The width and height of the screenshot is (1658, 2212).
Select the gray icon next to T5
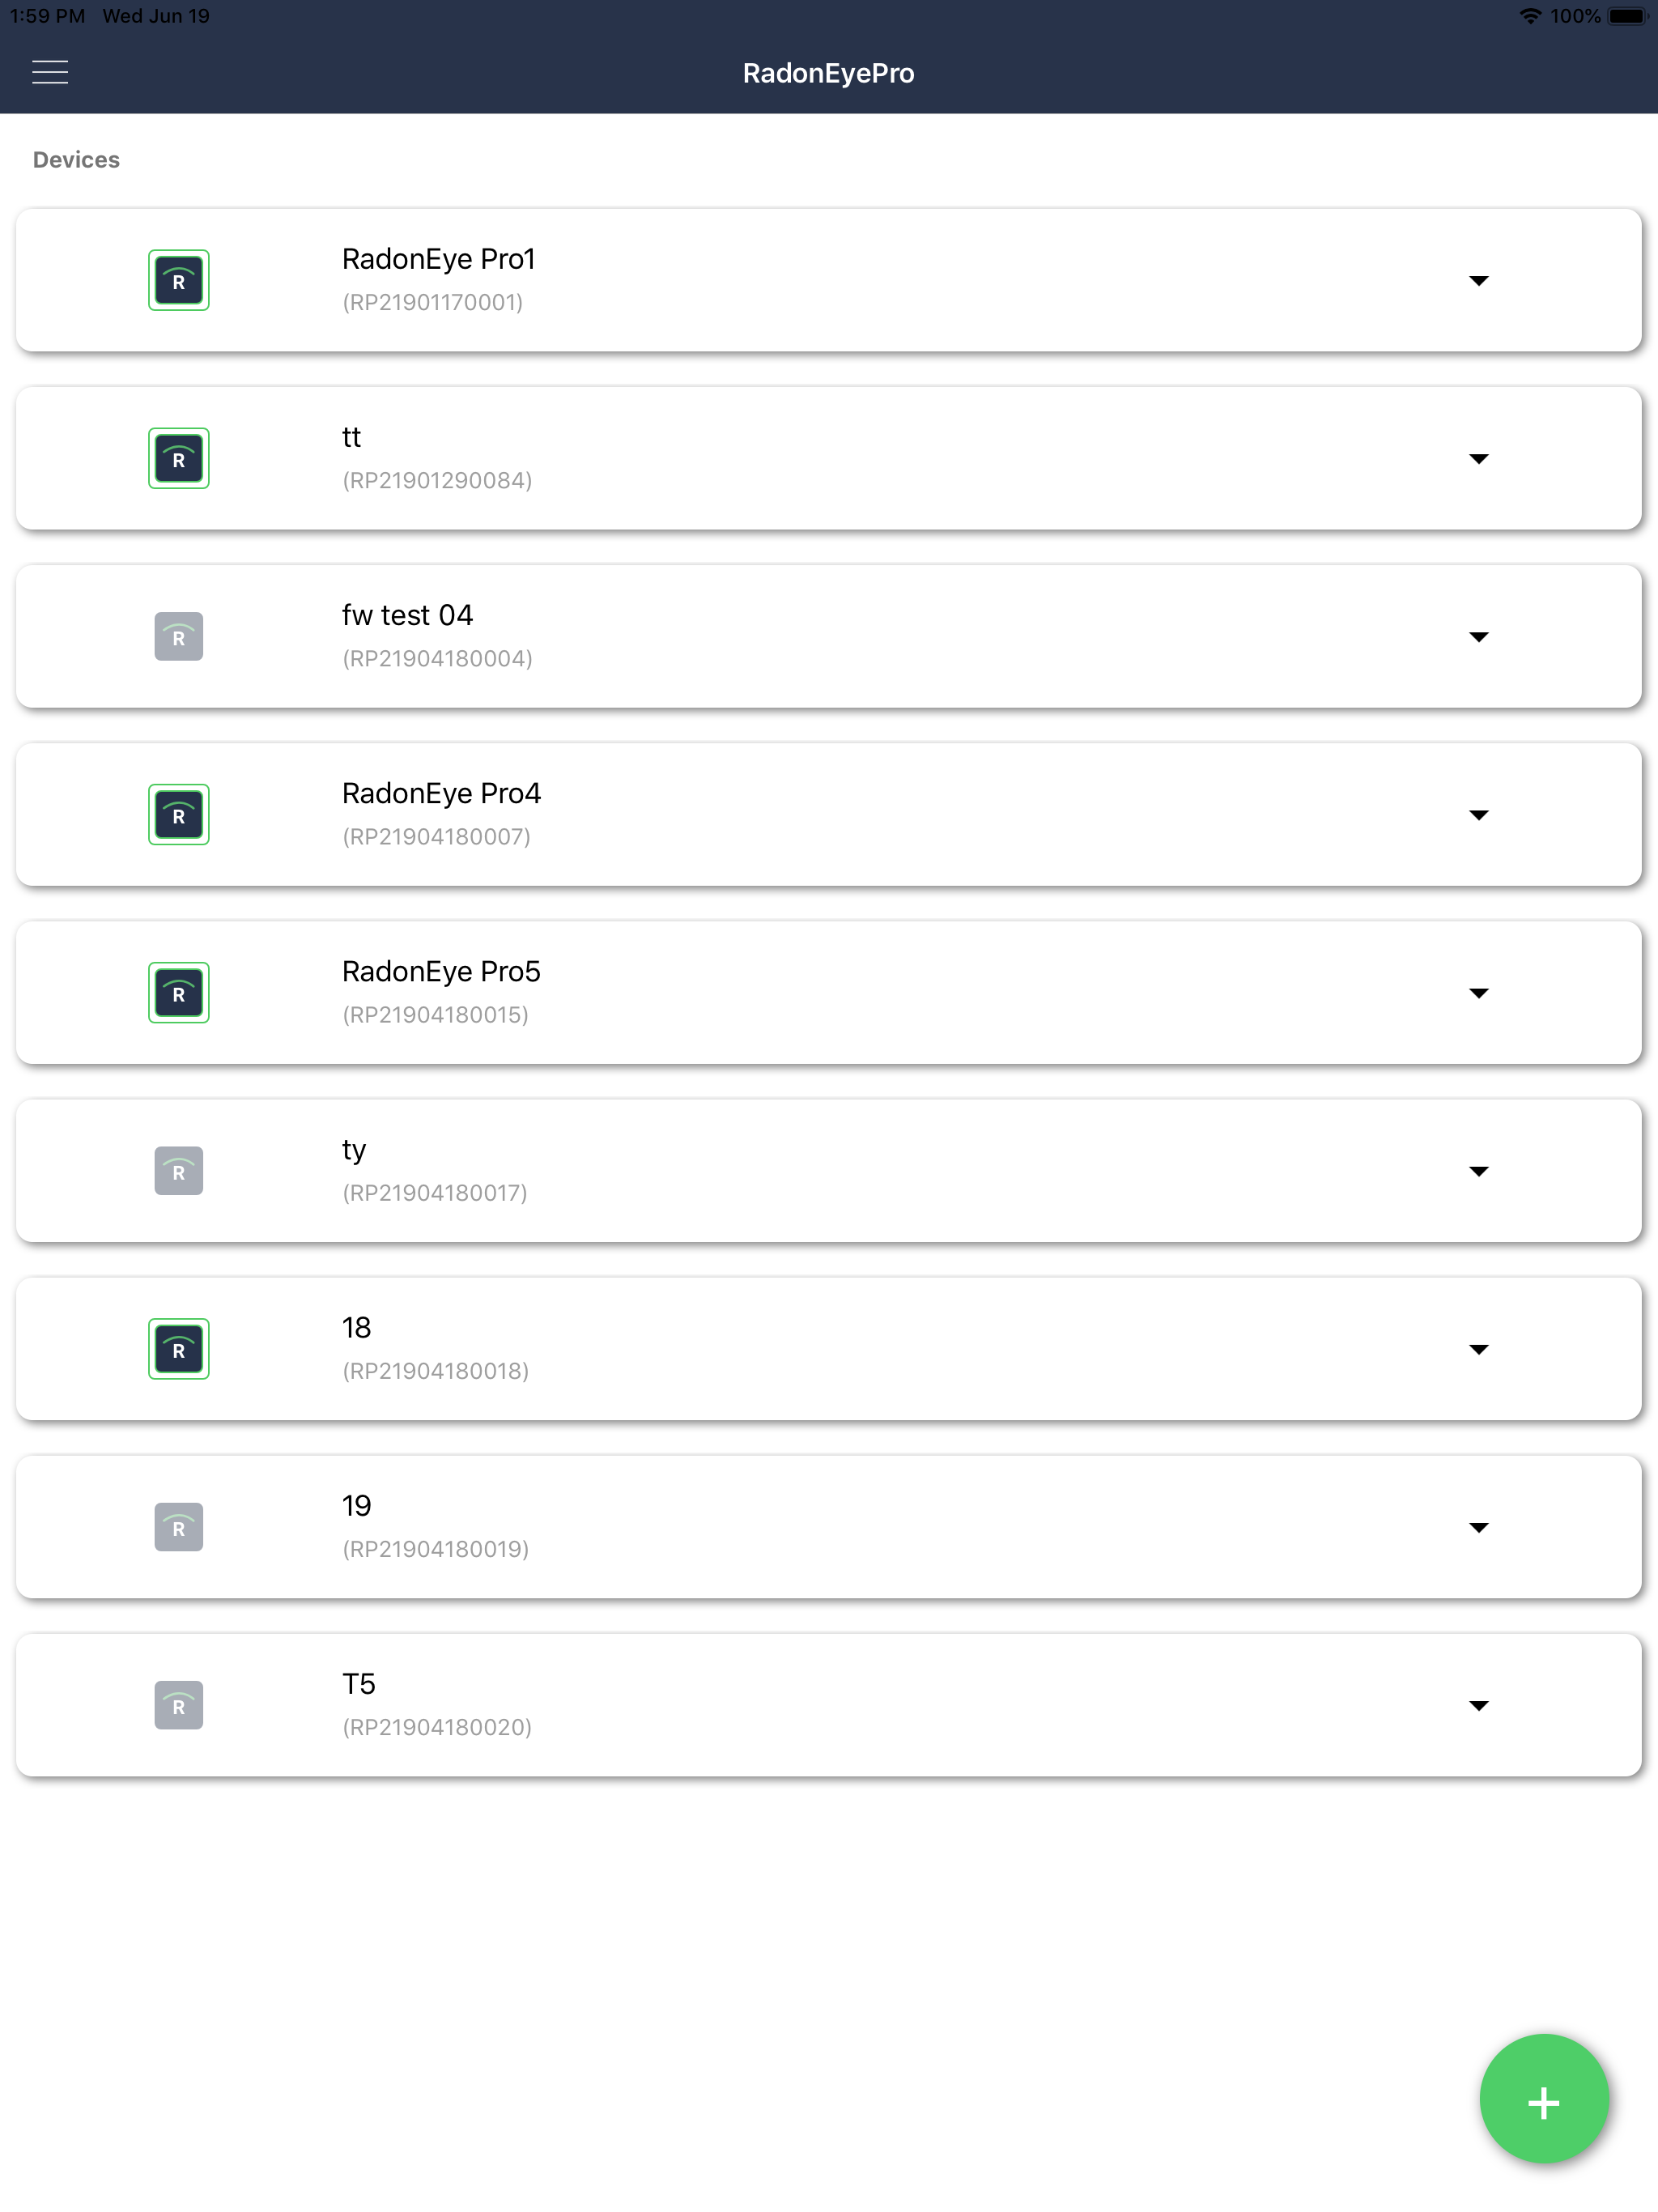point(178,1705)
